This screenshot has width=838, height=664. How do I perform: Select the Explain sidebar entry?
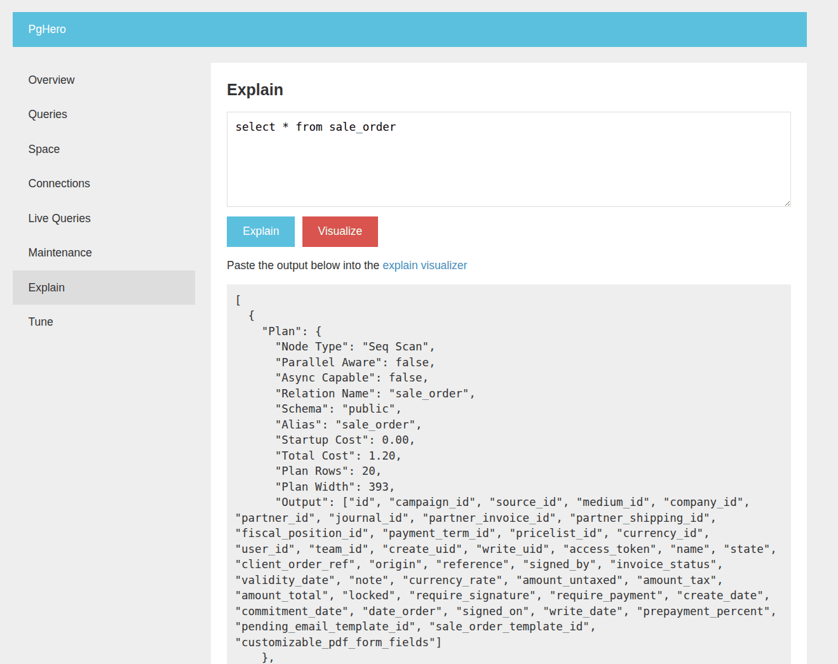pyautogui.click(x=46, y=288)
